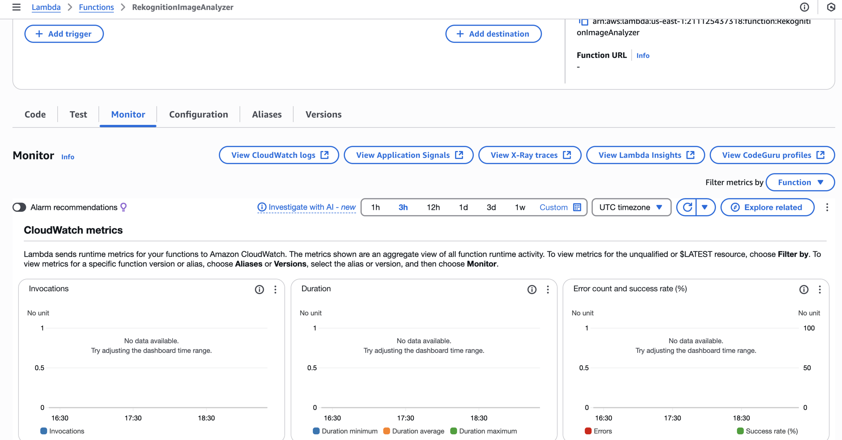Viewport: 842px width, 440px height.
Task: Expand the refresh interval dropdown arrow
Action: (x=705, y=207)
